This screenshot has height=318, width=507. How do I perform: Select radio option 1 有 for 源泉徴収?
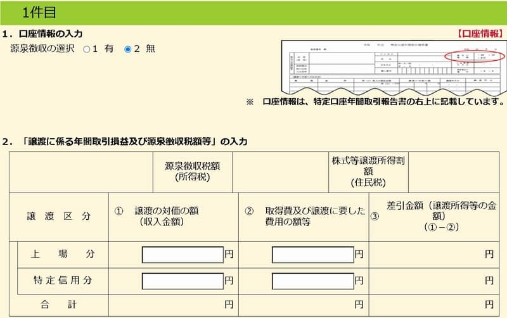coord(87,49)
